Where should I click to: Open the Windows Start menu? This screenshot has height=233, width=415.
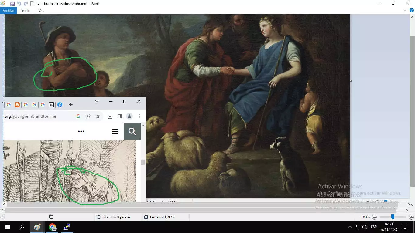click(x=7, y=227)
